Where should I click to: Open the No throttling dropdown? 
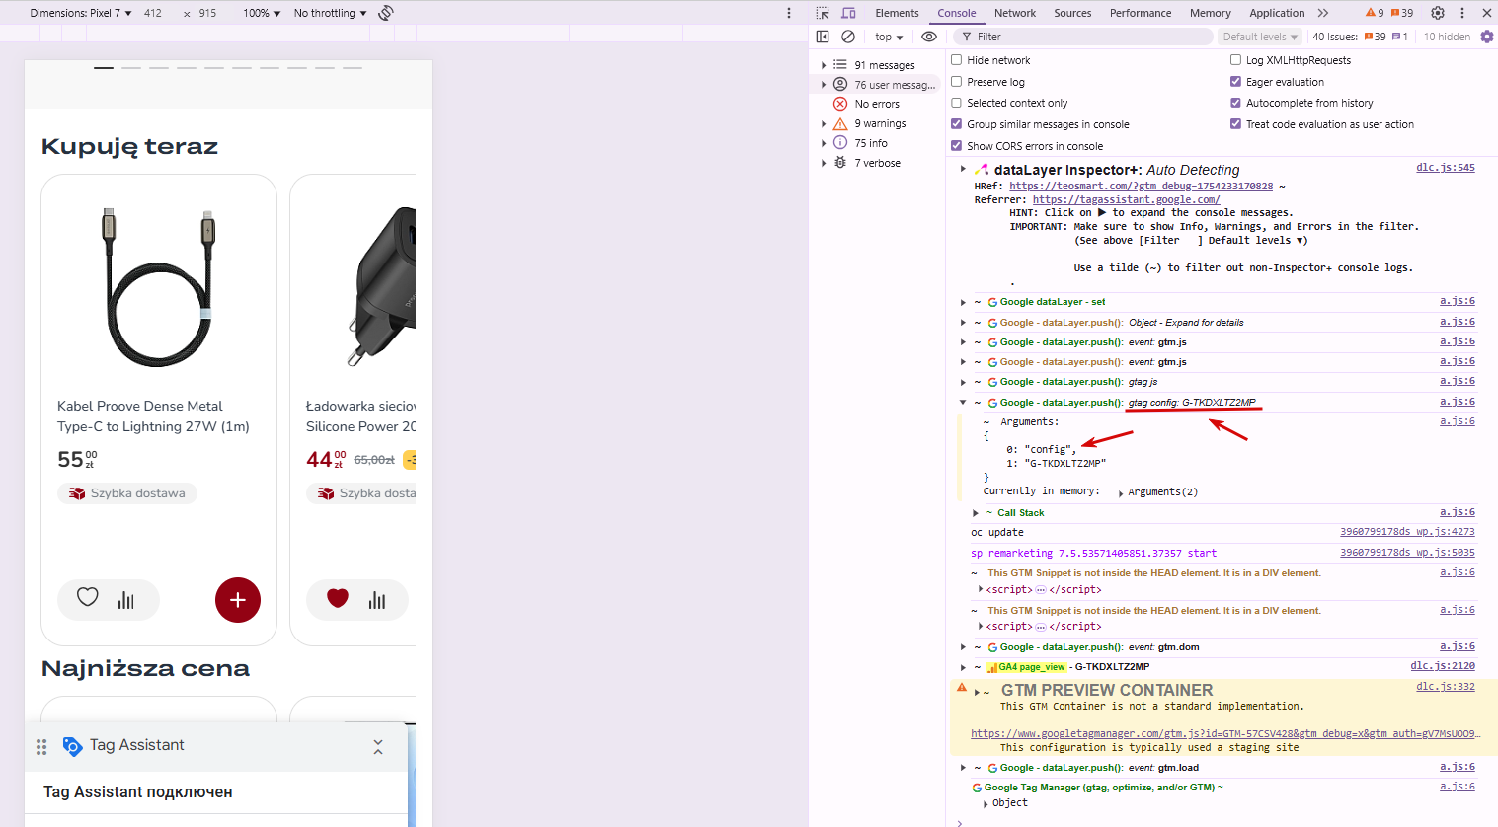(x=330, y=13)
